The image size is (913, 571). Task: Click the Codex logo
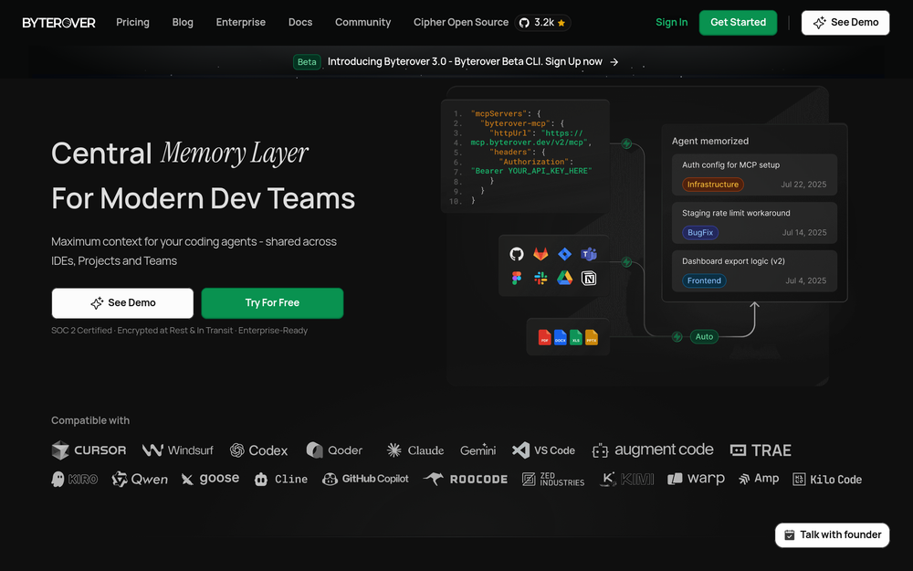[258, 450]
